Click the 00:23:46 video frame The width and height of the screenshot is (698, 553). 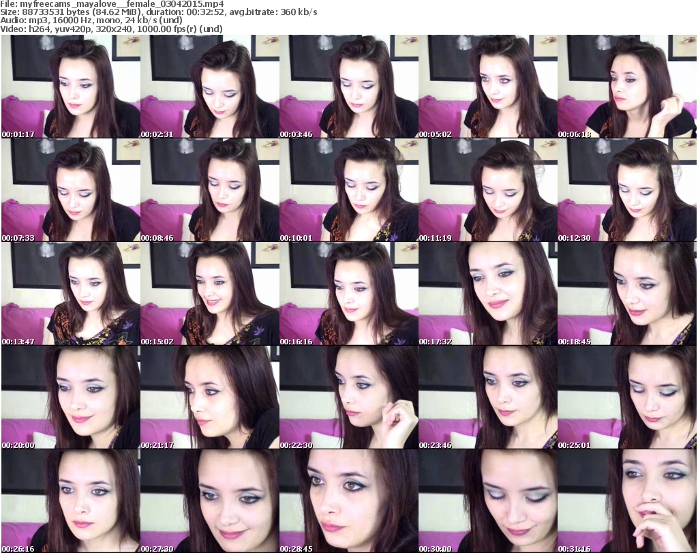(487, 398)
